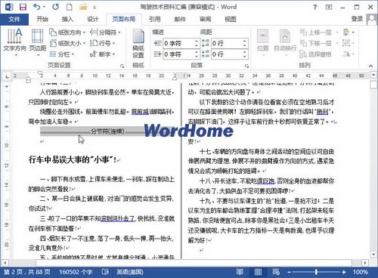Click the left indent spinner arrows
The width and height of the screenshot is (378, 278).
(x=197, y=43)
